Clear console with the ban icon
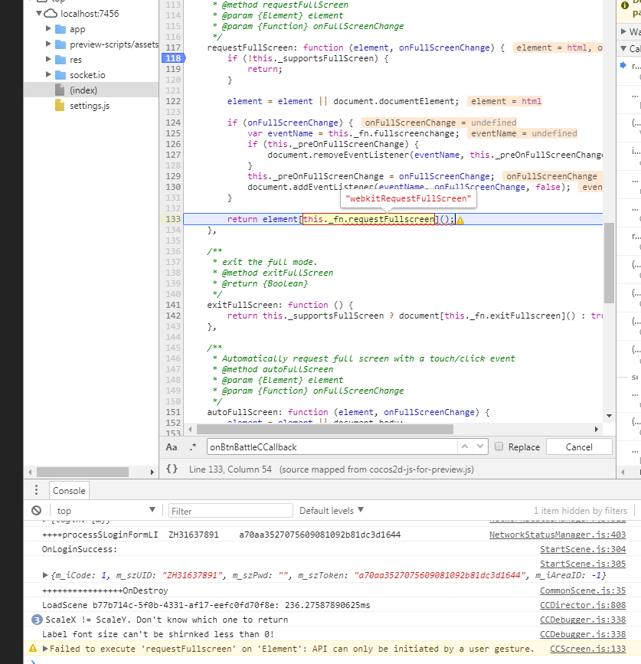 click(36, 511)
